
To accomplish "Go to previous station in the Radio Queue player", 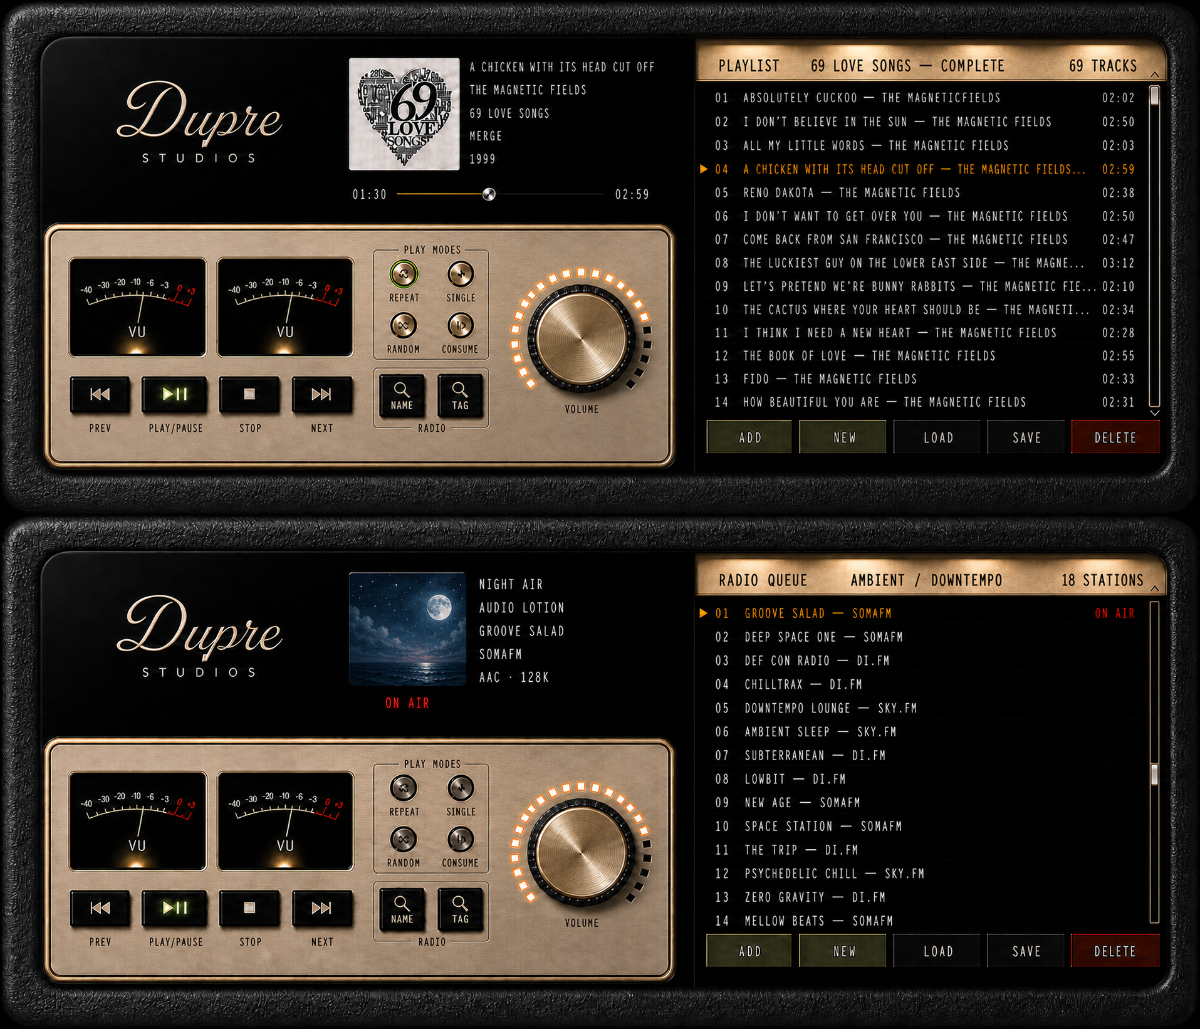I will [100, 908].
